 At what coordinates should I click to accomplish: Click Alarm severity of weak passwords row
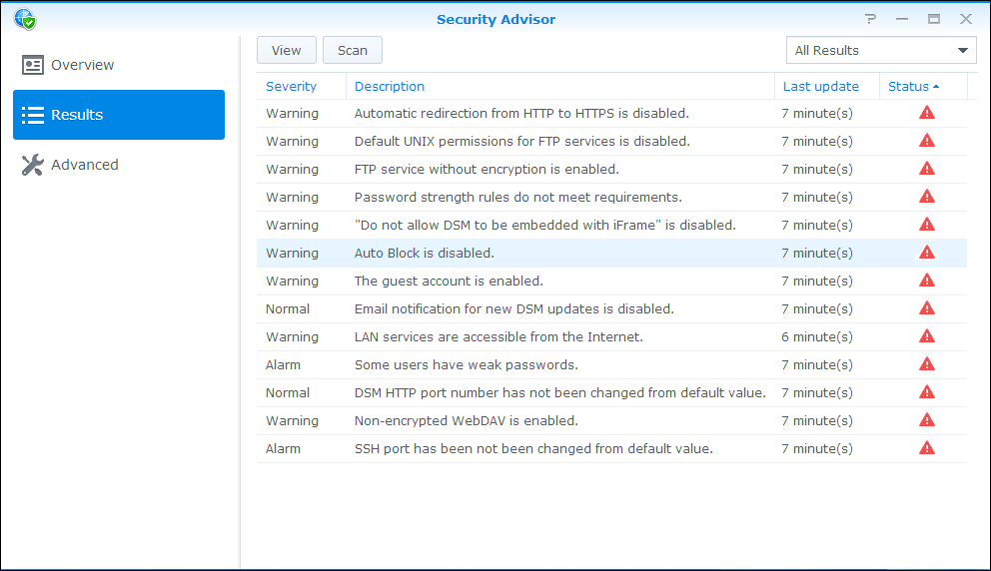(x=283, y=364)
